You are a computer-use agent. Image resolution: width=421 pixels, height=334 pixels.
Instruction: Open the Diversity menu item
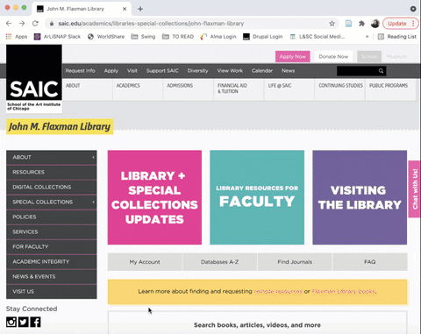(197, 71)
